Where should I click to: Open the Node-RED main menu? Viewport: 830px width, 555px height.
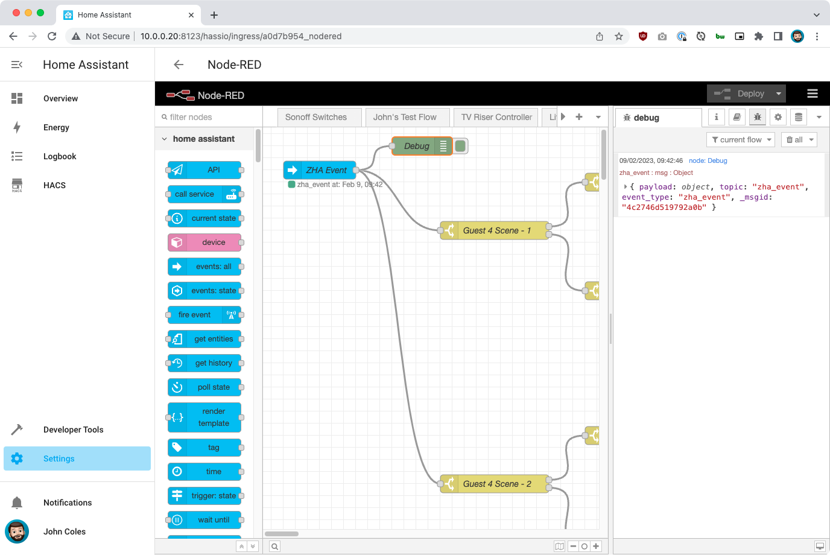(x=813, y=94)
